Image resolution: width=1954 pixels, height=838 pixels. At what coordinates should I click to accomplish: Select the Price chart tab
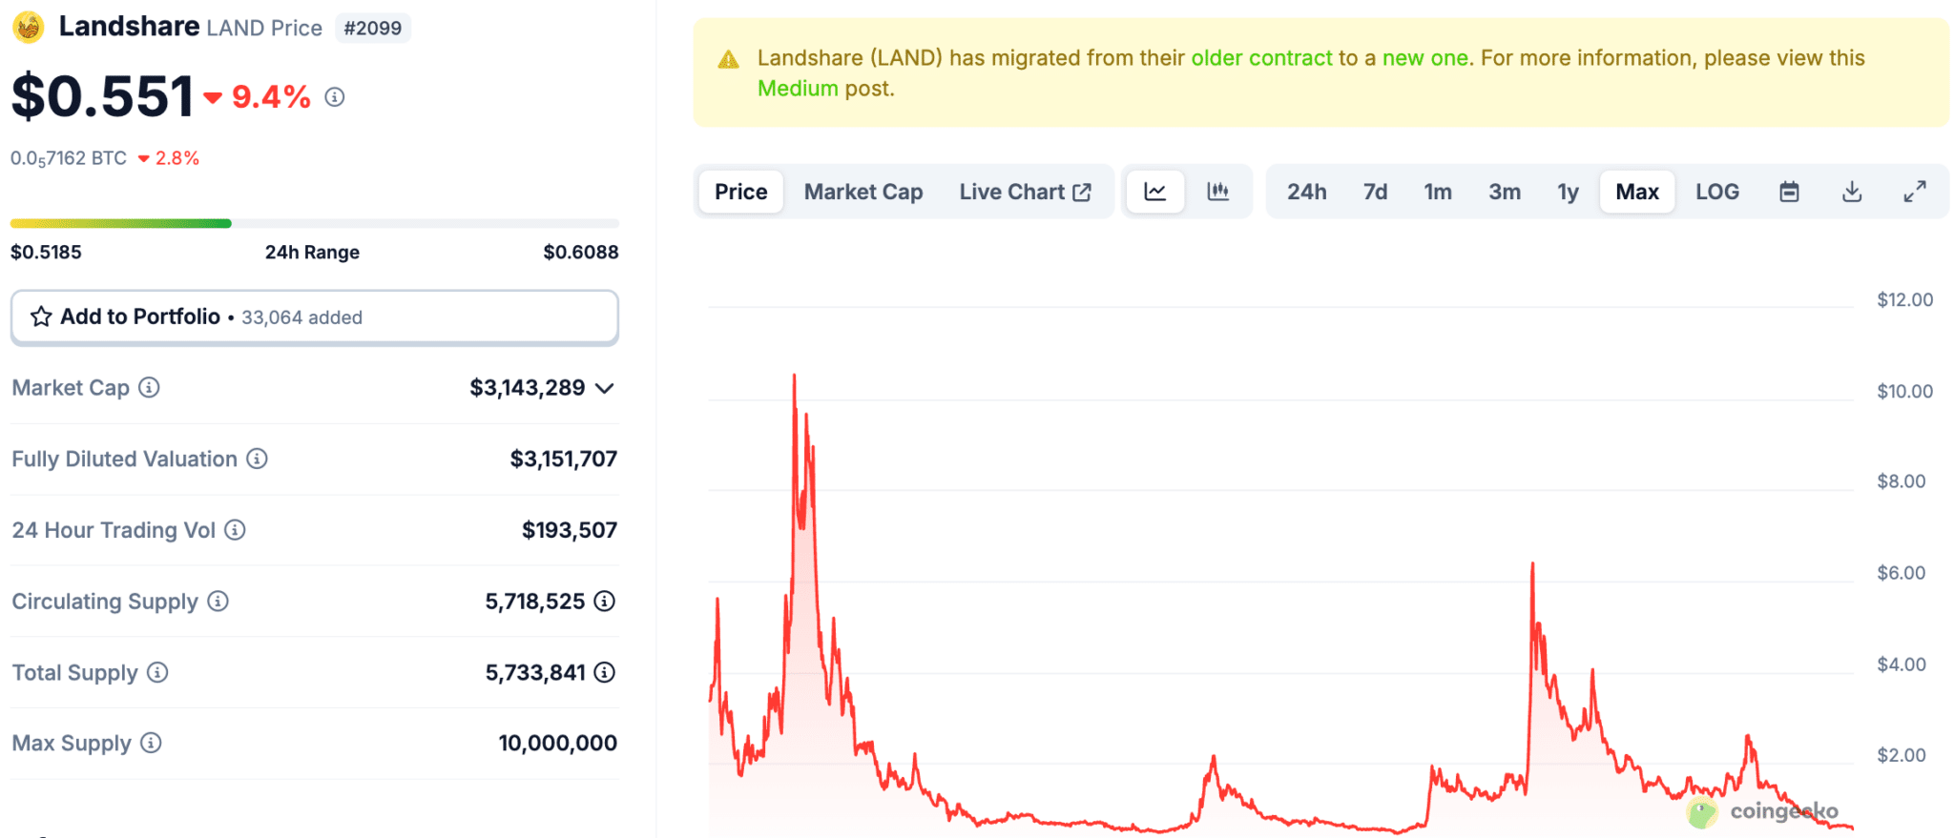[x=741, y=192]
